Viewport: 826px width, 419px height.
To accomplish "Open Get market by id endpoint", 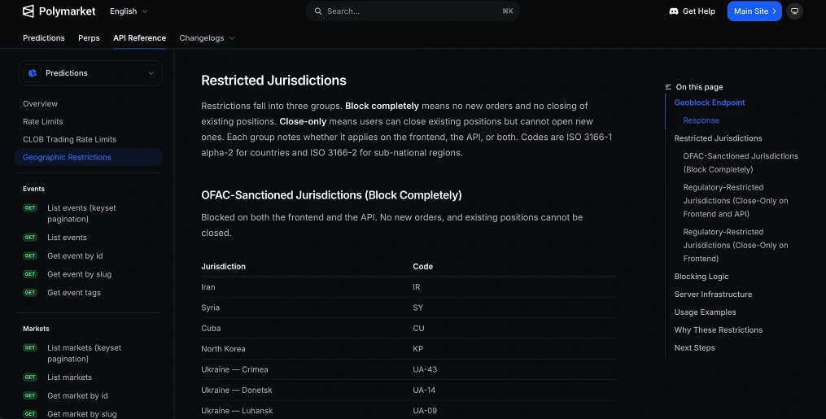I will click(x=77, y=396).
